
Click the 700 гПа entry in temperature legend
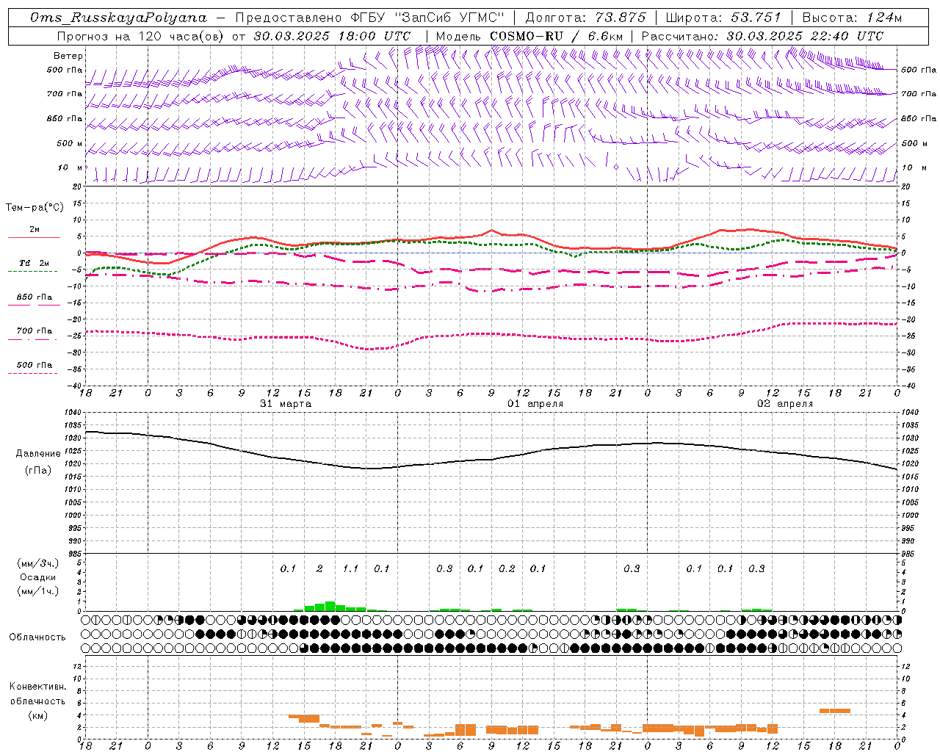click(35, 331)
